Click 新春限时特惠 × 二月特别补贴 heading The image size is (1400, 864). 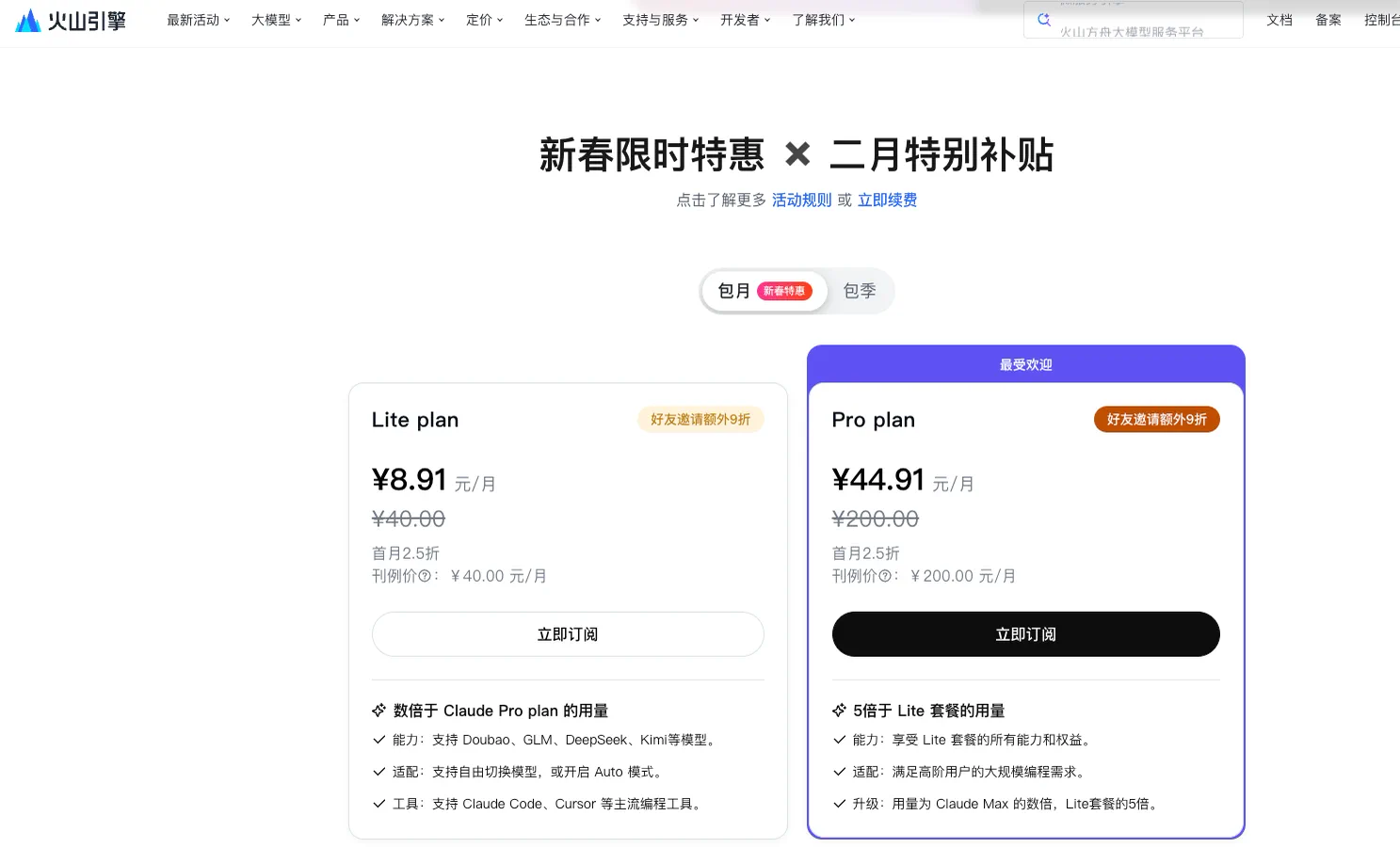click(x=797, y=154)
